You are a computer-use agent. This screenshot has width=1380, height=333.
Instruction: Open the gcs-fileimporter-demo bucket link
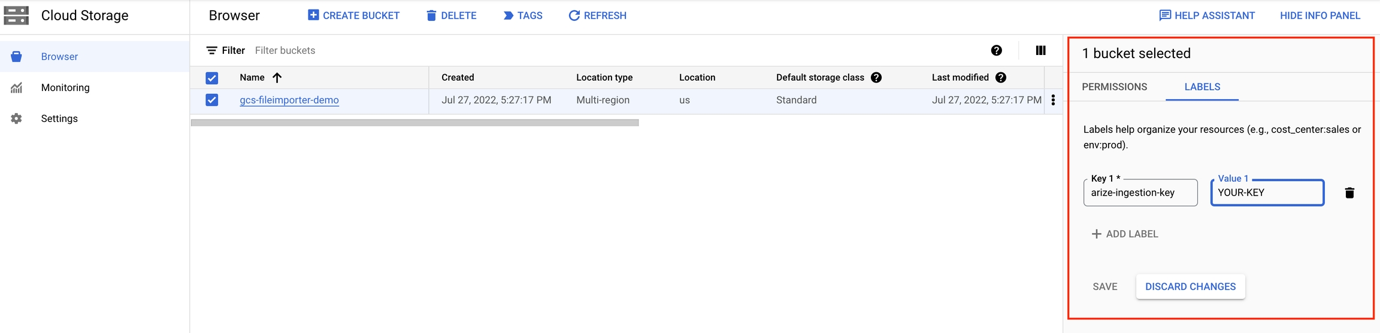[289, 100]
